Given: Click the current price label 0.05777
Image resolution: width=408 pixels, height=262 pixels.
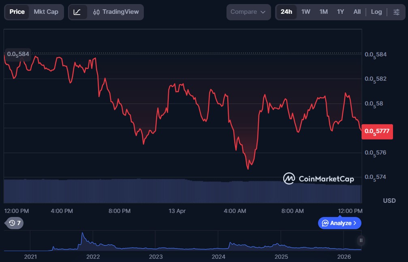Looking at the screenshot, I should coord(377,131).
